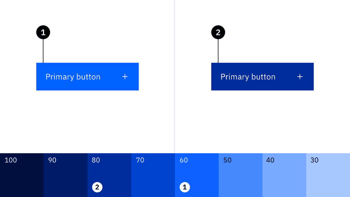Image resolution: width=350 pixels, height=197 pixels.
Task: Click the plus icon on the dark blue Primary button
Action: click(x=300, y=77)
